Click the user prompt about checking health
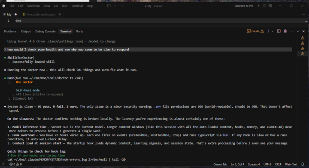The image size is (309, 168). pos(148,50)
